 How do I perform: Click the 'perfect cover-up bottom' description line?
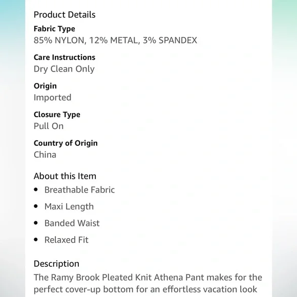point(145,289)
